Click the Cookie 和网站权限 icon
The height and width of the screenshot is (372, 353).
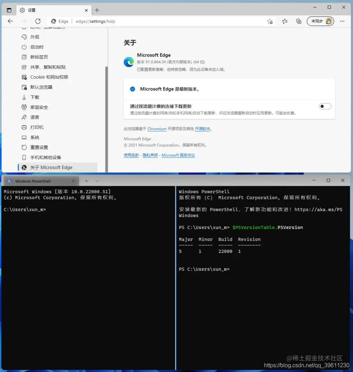24,77
